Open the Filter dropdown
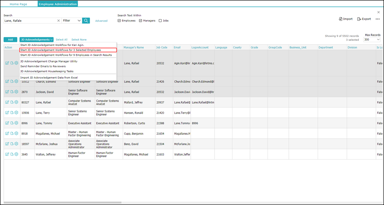Viewport: 384px width, 205px height. coord(72,20)
